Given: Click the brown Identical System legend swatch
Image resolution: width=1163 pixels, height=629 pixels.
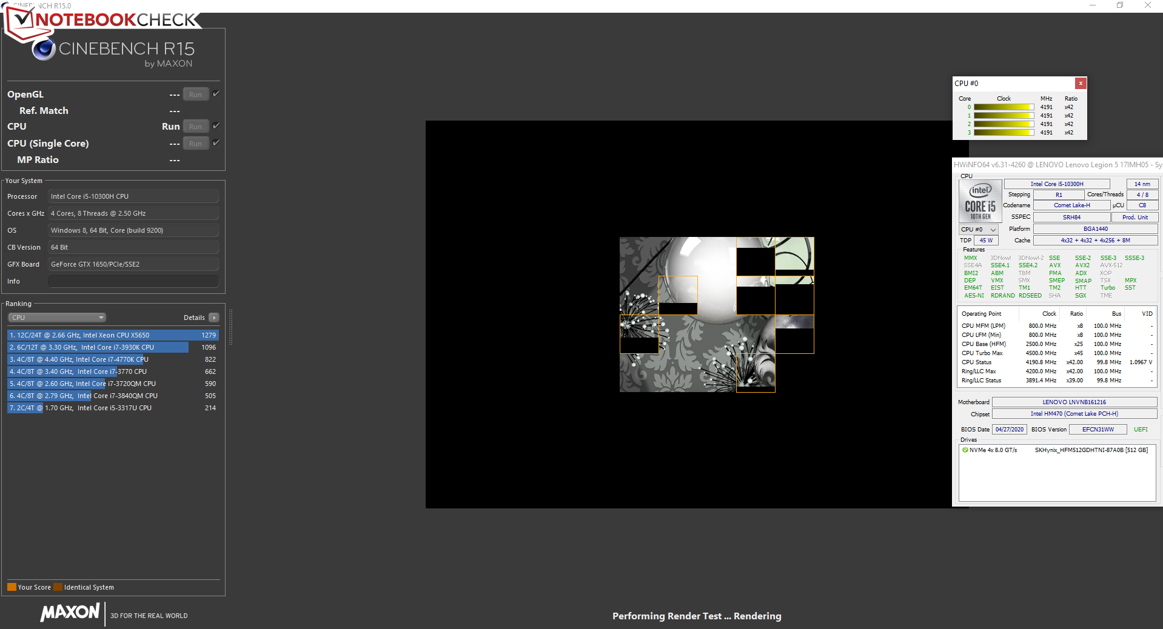Looking at the screenshot, I should (x=58, y=587).
